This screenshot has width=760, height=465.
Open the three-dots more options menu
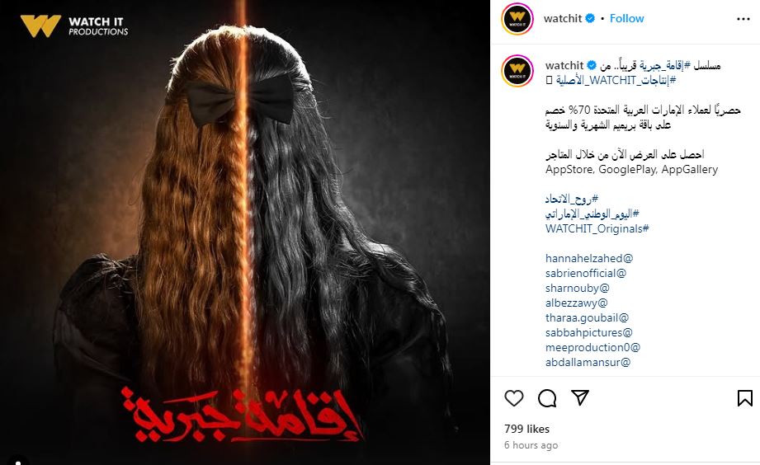743,19
